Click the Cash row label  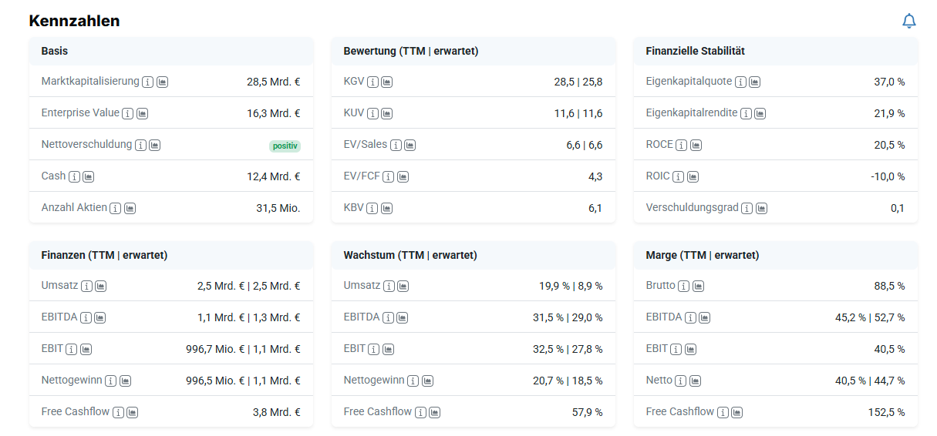click(53, 176)
